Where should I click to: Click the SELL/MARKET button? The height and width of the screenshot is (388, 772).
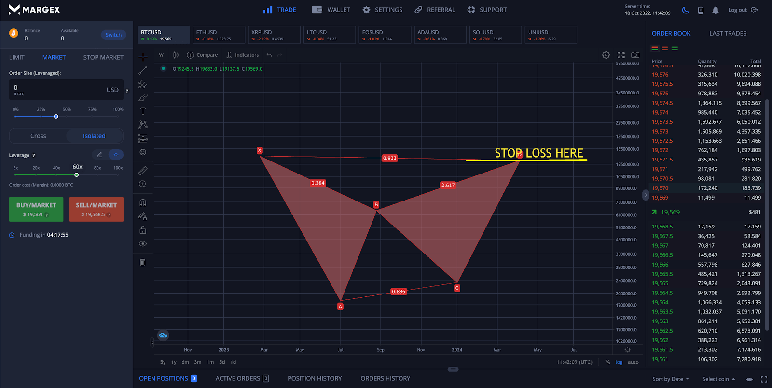click(96, 209)
